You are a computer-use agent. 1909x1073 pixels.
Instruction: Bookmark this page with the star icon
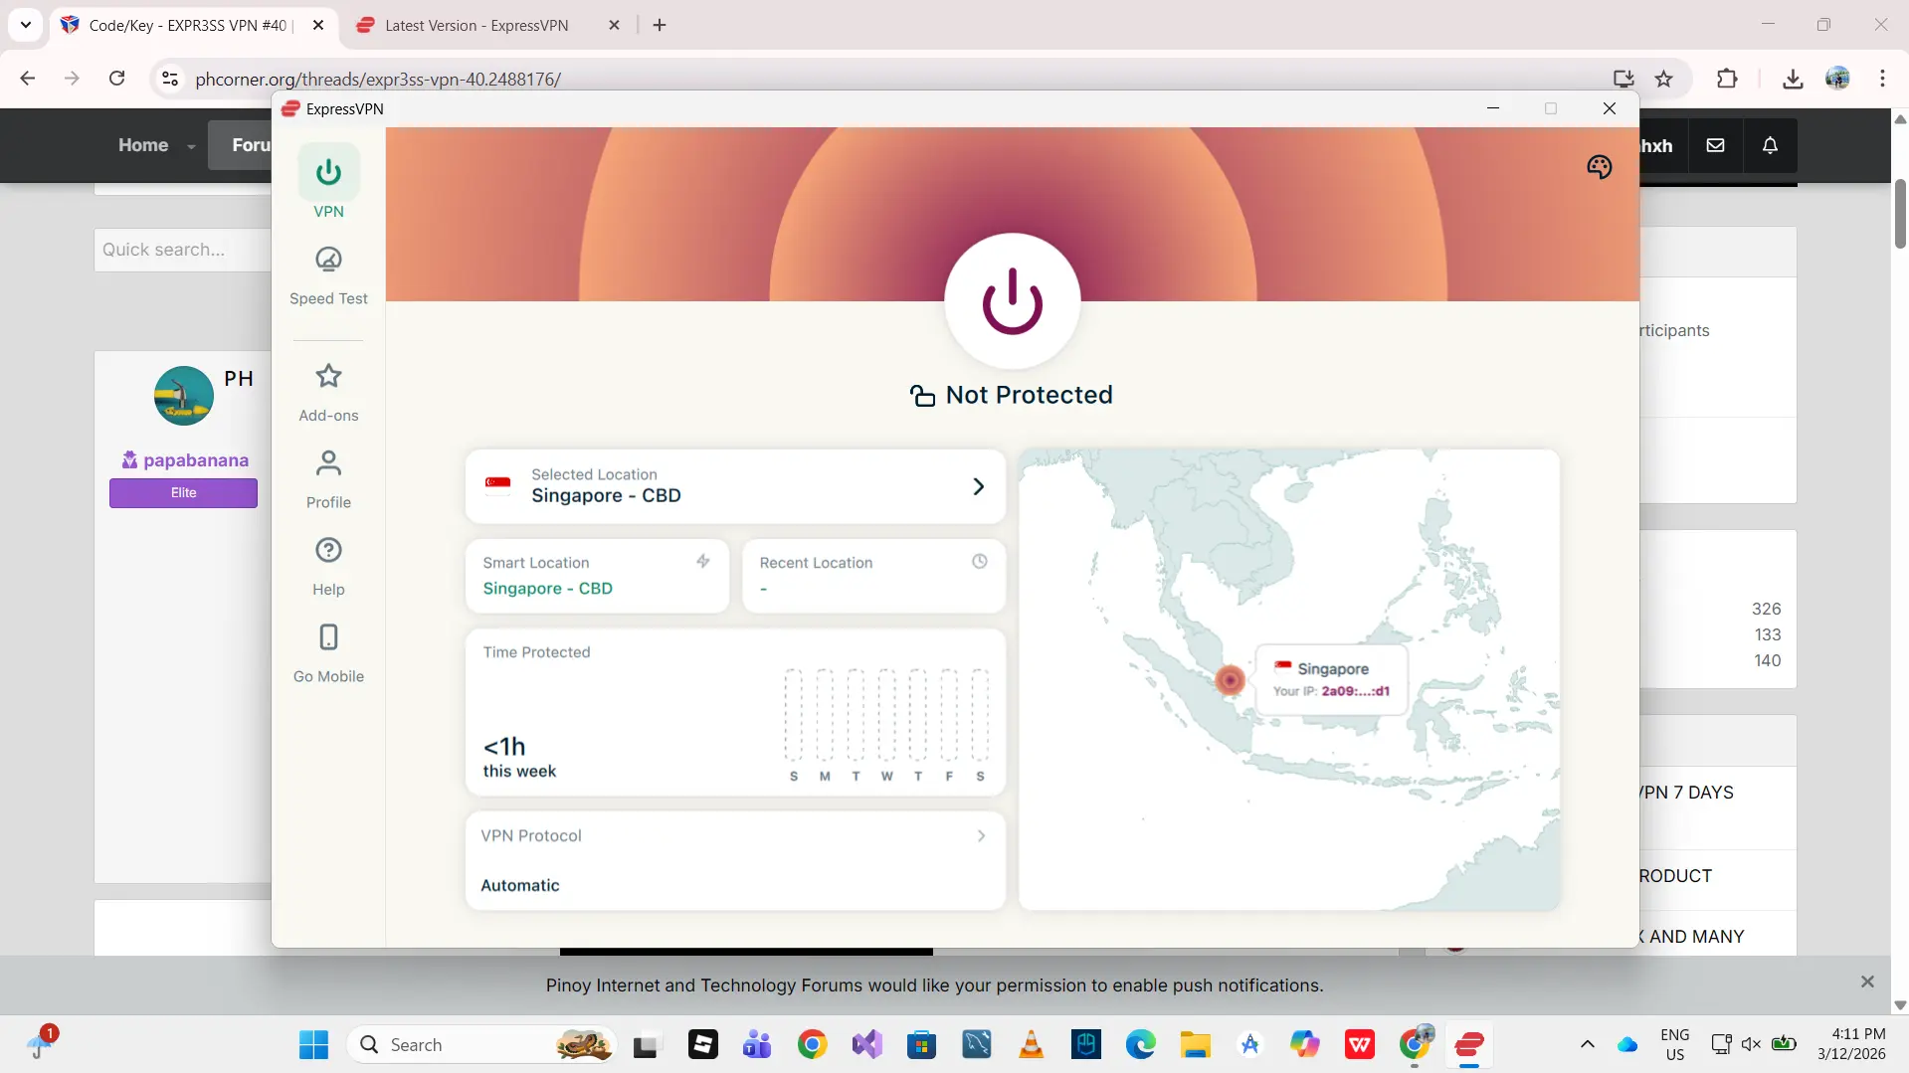tap(1663, 79)
